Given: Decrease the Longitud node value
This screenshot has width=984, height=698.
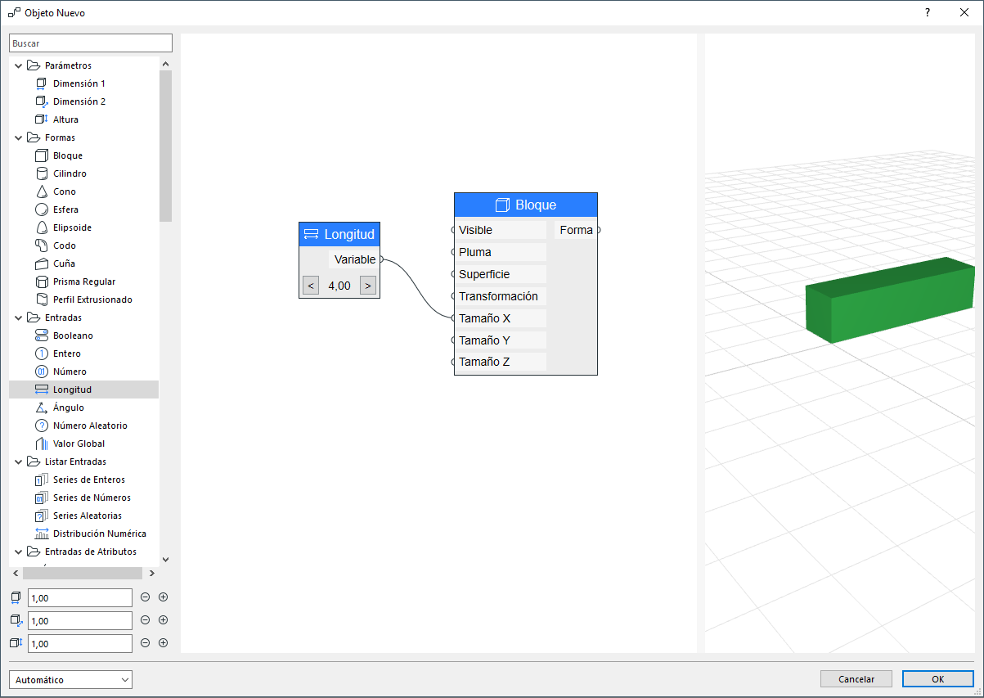Looking at the screenshot, I should (311, 286).
